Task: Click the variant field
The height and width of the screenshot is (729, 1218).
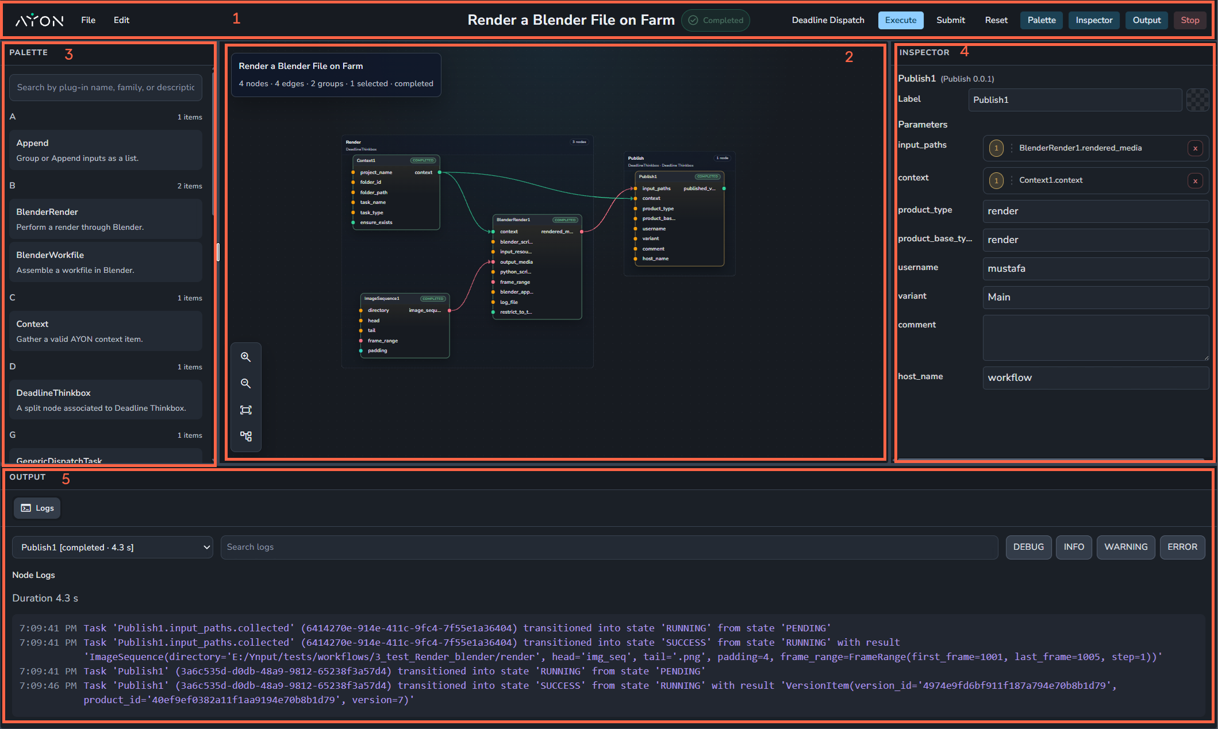Action: click(x=1096, y=297)
